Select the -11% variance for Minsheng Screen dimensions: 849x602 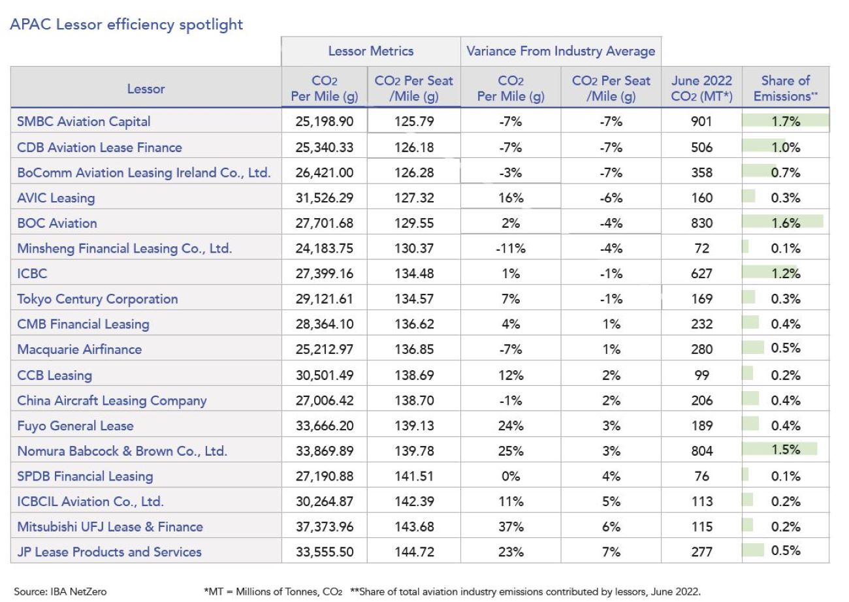click(511, 248)
